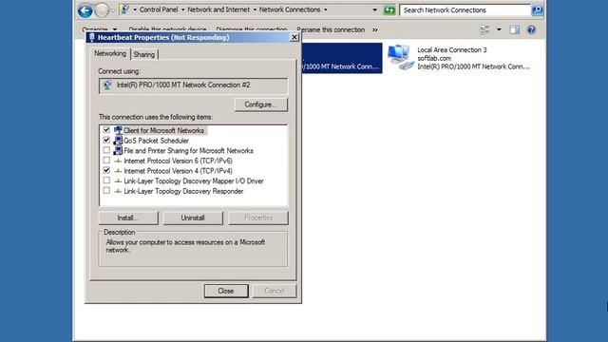Switch to the Networking tab

(x=110, y=53)
